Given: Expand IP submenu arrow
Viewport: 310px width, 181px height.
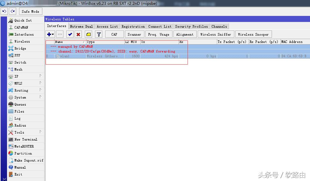Looking at the screenshot, I should point(40,76).
